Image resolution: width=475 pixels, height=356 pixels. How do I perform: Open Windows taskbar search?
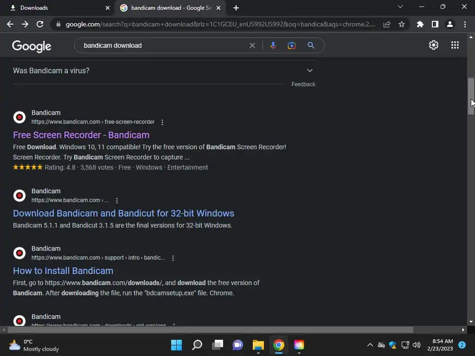click(x=197, y=345)
